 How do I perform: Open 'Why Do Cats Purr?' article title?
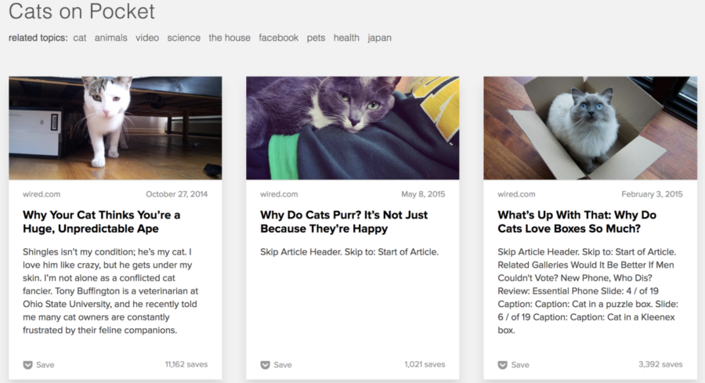click(x=344, y=222)
